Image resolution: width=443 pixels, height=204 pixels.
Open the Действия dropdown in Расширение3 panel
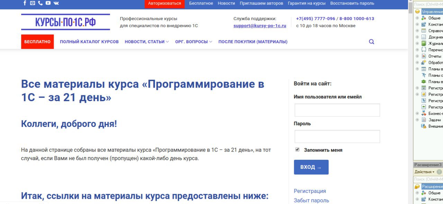tap(424, 172)
